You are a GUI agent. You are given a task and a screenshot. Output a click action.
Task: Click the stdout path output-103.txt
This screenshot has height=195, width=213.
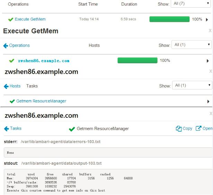(x=61, y=163)
